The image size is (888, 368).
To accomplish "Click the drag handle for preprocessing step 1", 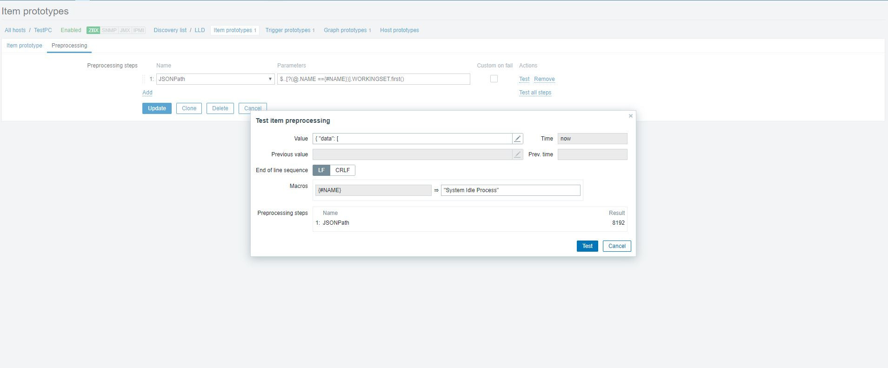I will tap(144, 79).
